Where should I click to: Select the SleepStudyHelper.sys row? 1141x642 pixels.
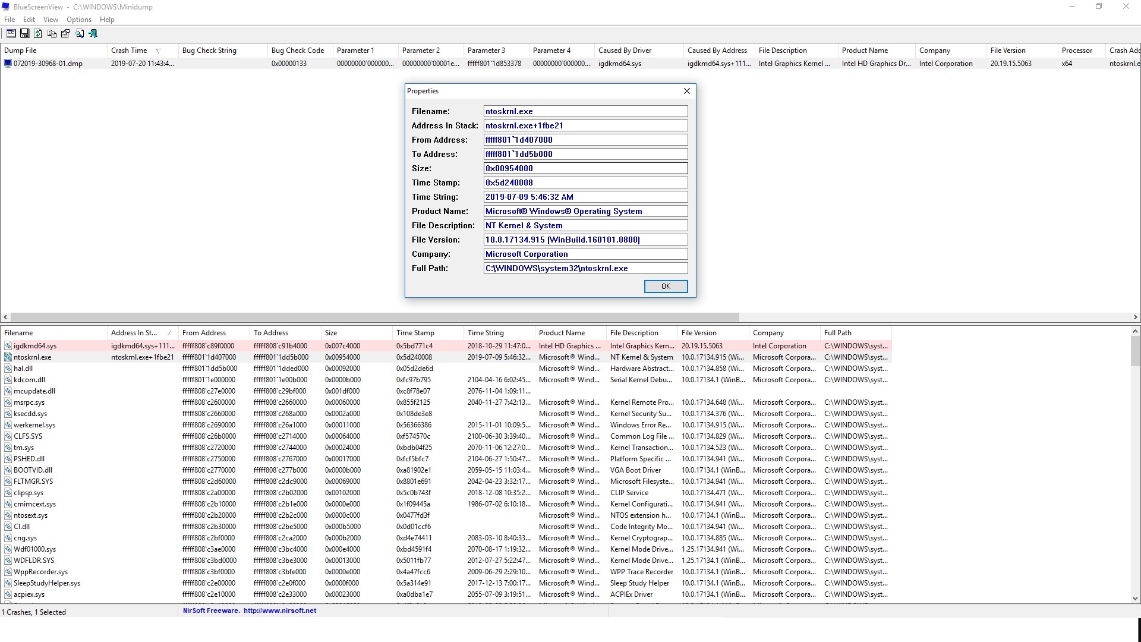(x=446, y=583)
